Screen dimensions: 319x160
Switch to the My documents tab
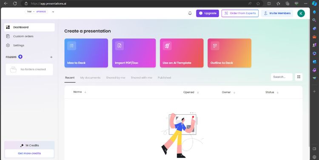point(90,78)
